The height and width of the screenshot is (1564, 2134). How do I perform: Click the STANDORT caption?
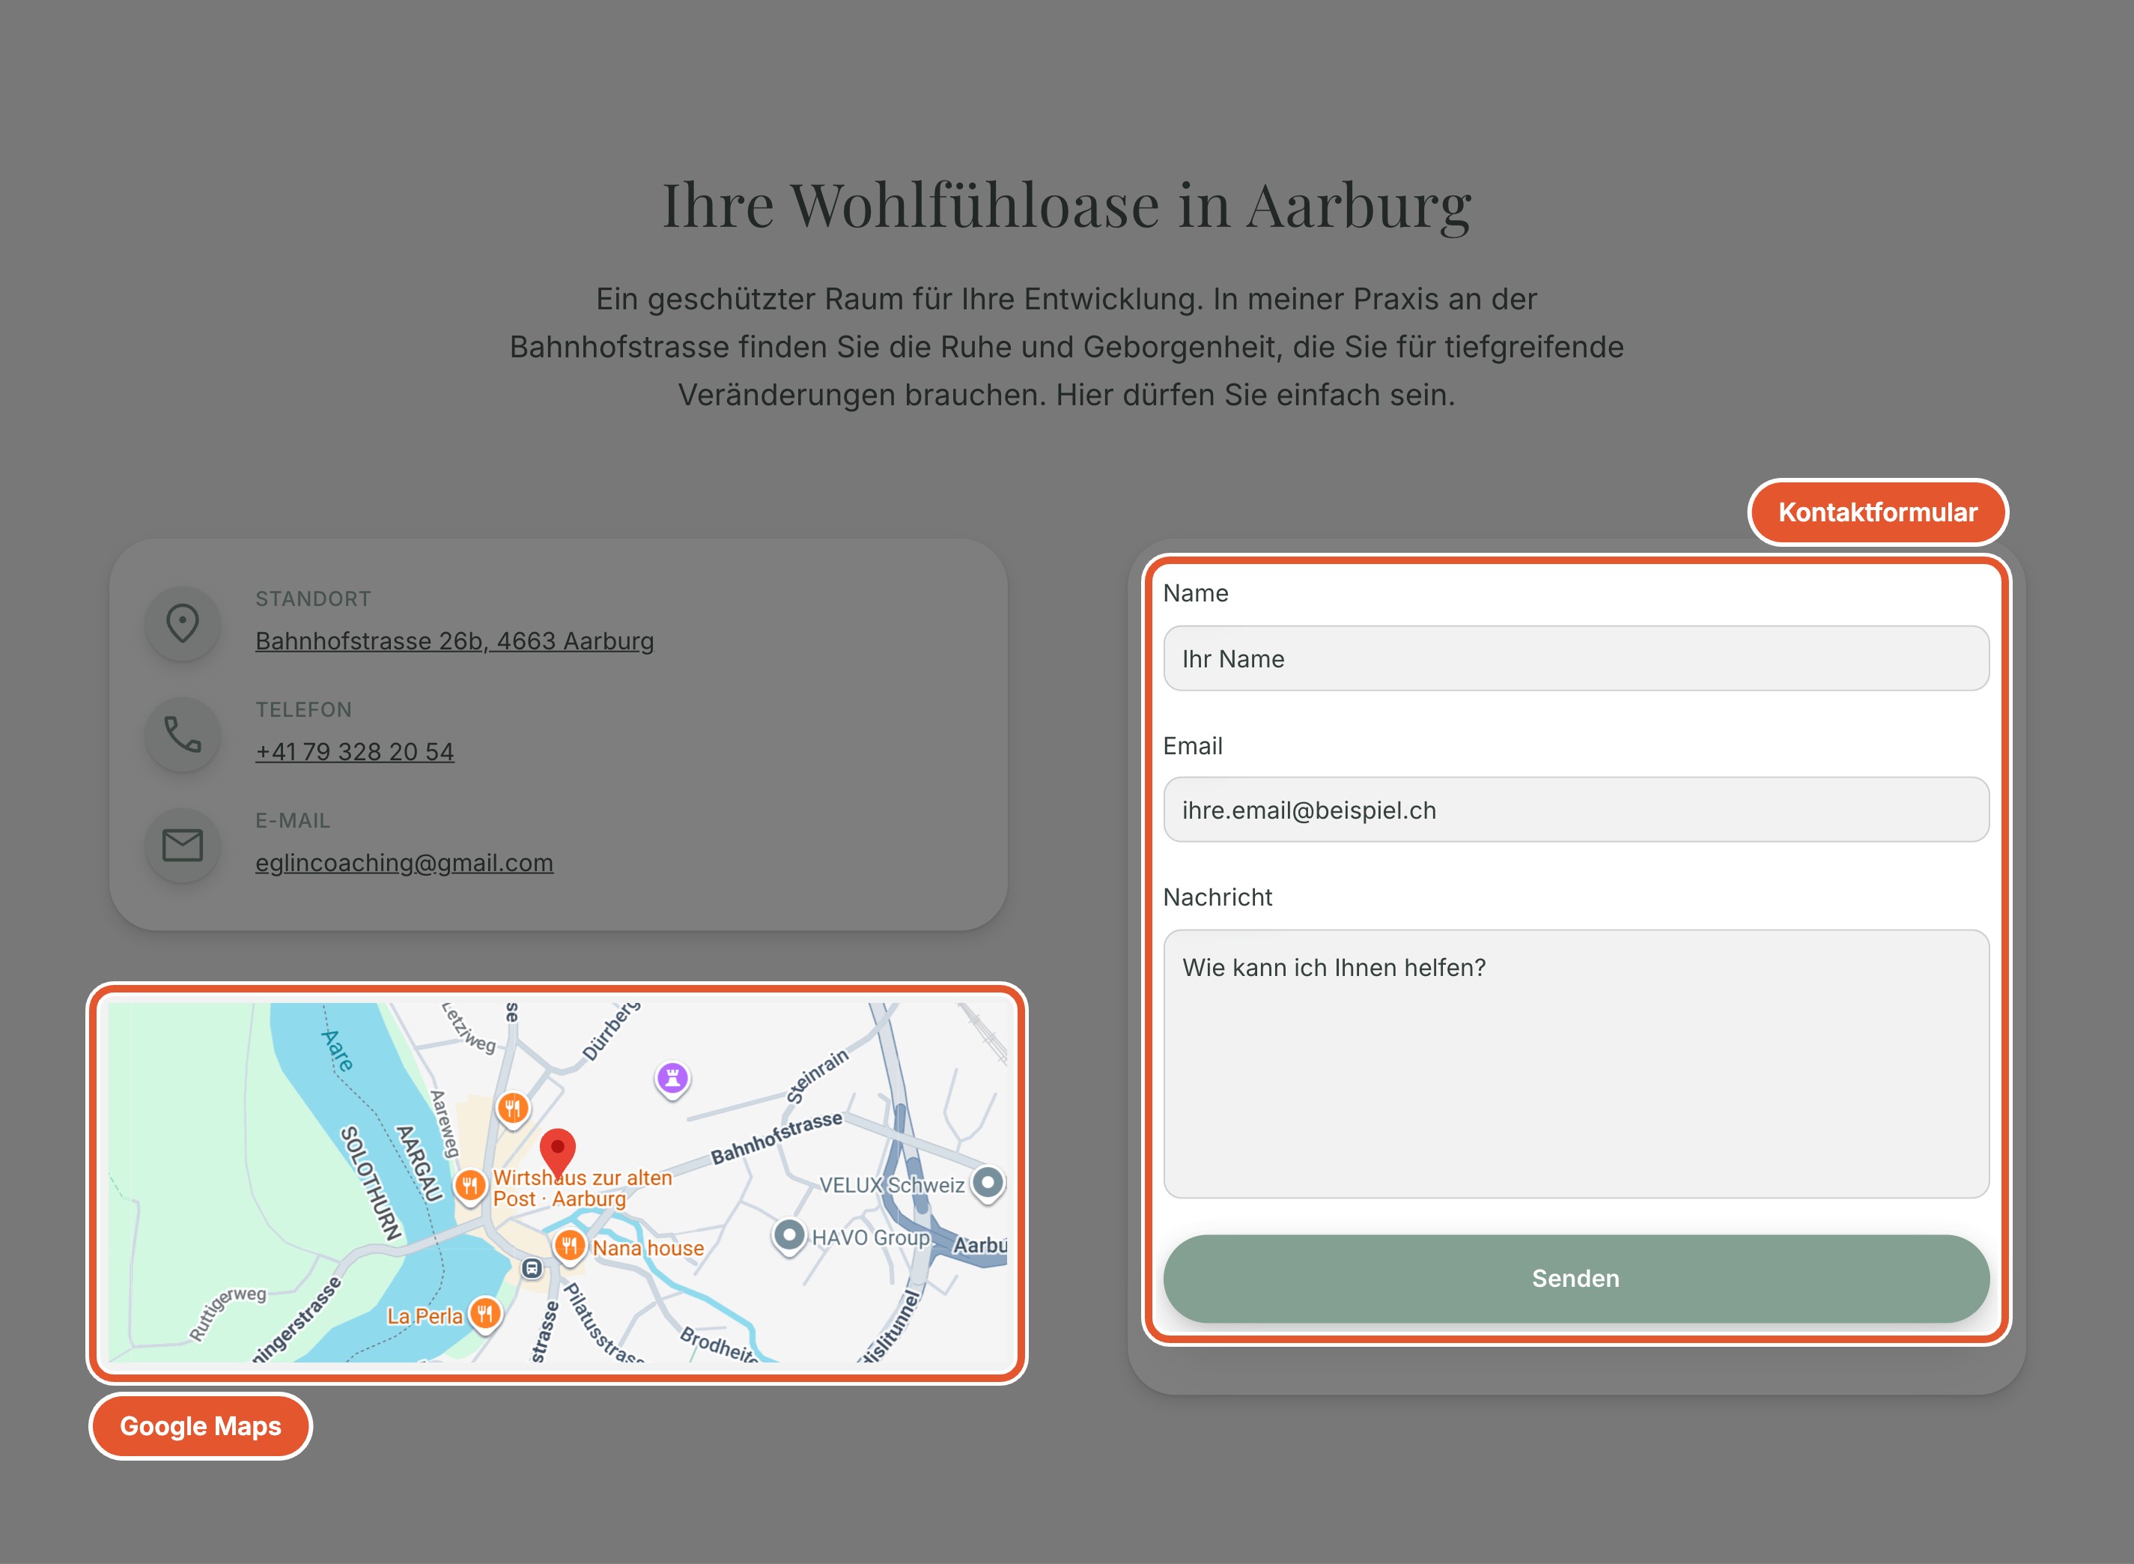coord(313,598)
